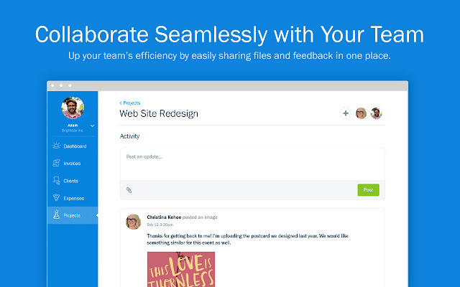The height and width of the screenshot is (287, 460).
Task: Click the paperclip attach file icon
Action: pyautogui.click(x=129, y=190)
